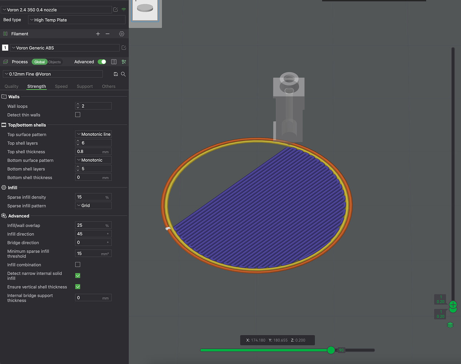Open the Support tab
461x364 pixels.
(84, 86)
